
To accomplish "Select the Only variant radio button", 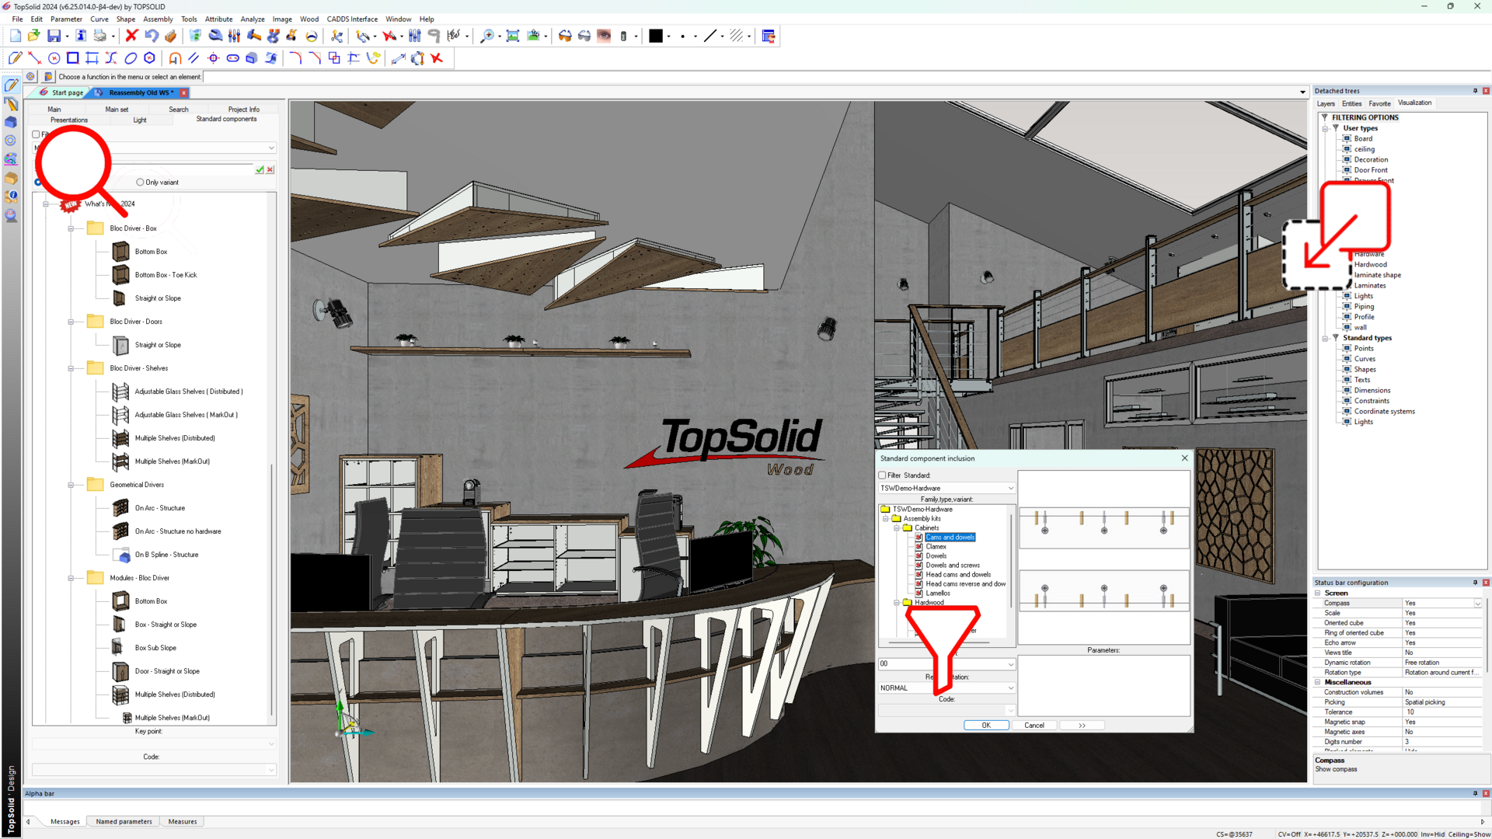I will click(140, 182).
